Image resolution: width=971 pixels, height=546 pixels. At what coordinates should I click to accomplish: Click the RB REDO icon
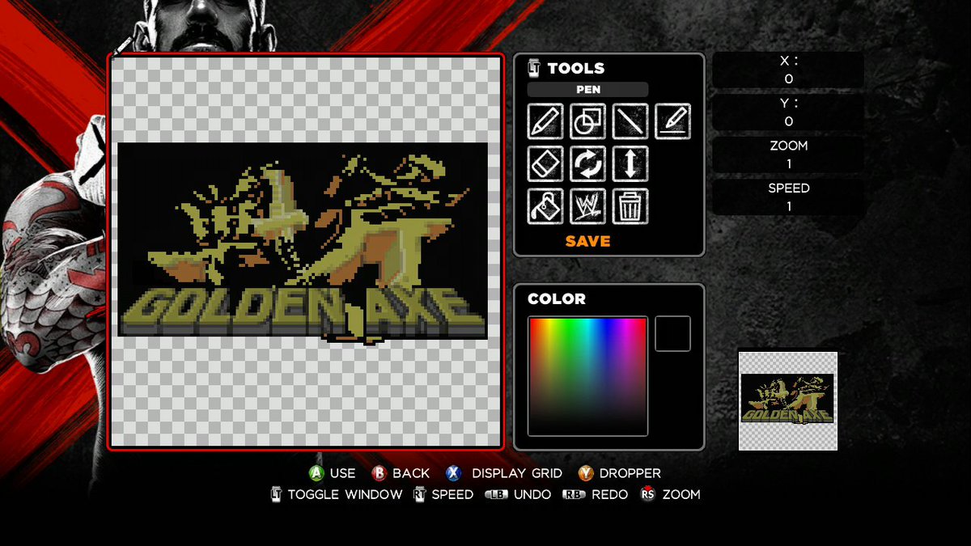[574, 494]
